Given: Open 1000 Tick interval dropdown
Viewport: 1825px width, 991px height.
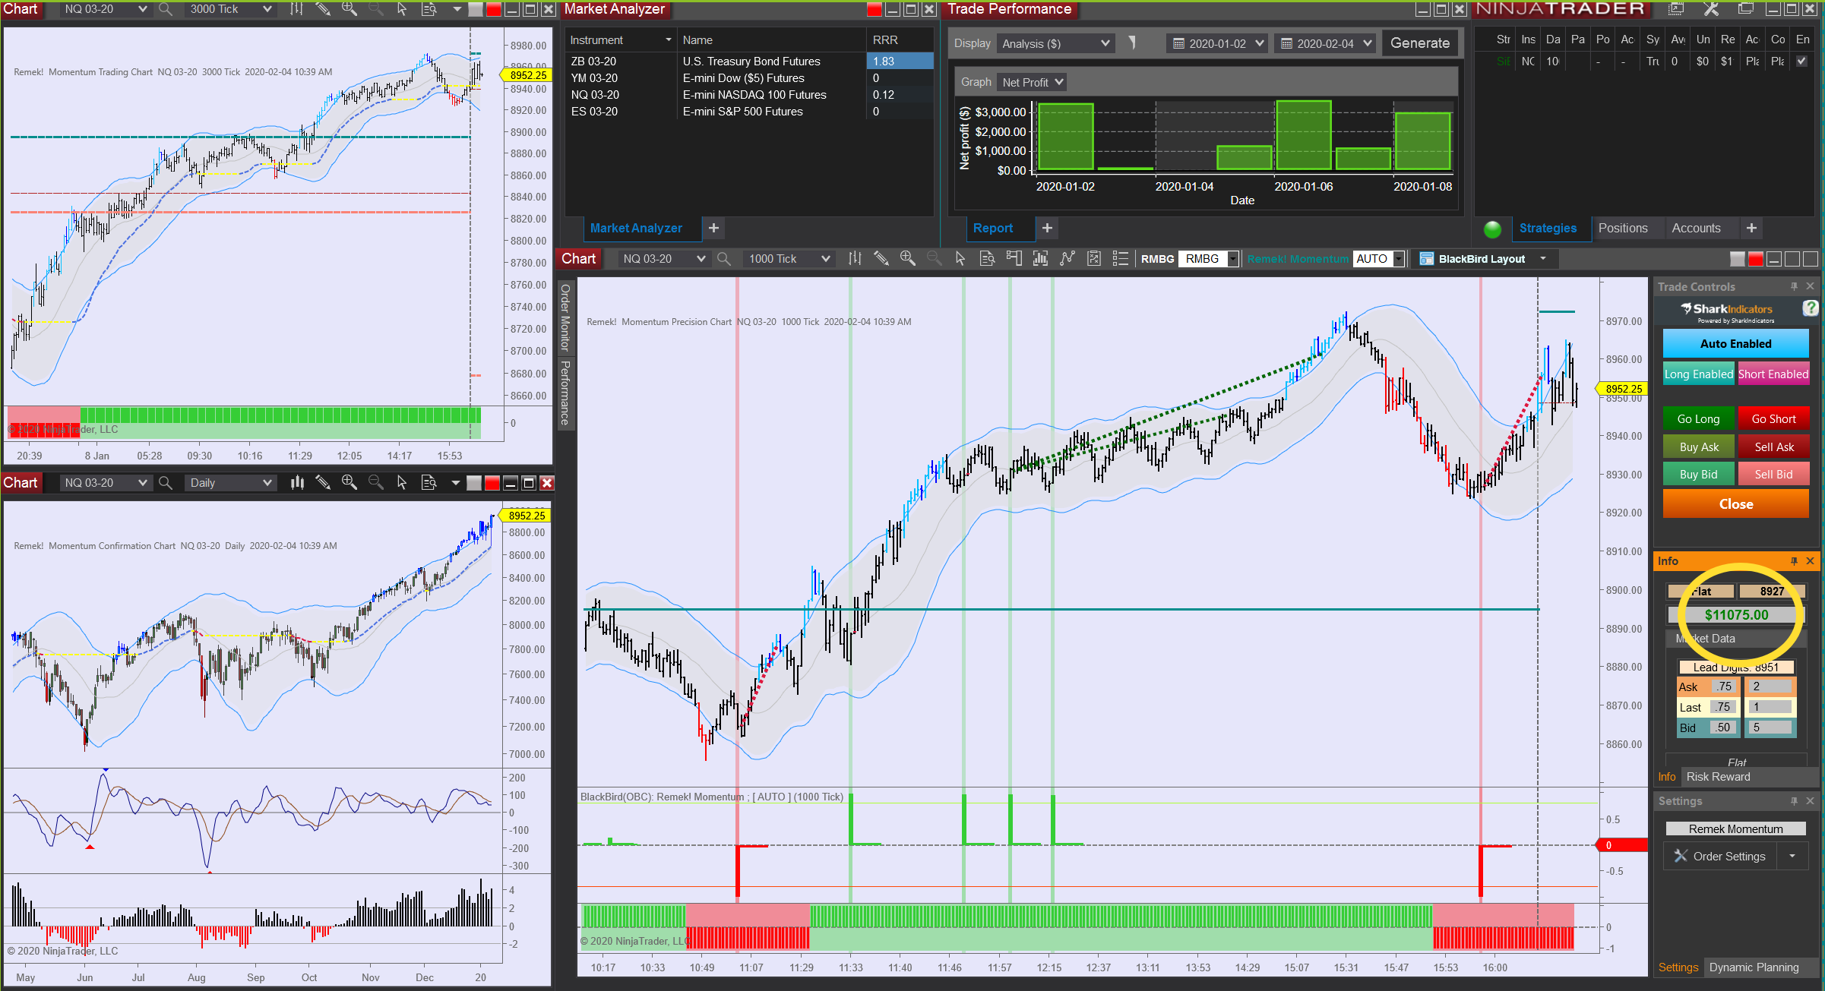Looking at the screenshot, I should [x=788, y=259].
